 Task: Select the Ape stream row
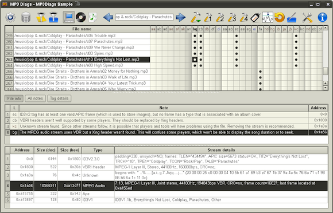pos(169,194)
